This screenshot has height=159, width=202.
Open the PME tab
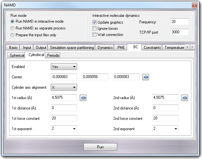pyautogui.click(x=121, y=48)
